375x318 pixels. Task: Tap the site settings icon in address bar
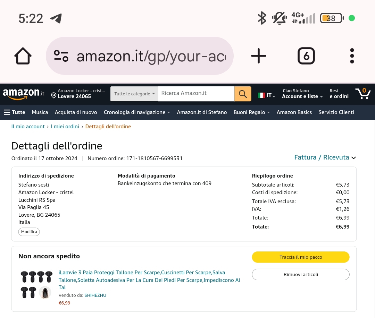coord(61,56)
